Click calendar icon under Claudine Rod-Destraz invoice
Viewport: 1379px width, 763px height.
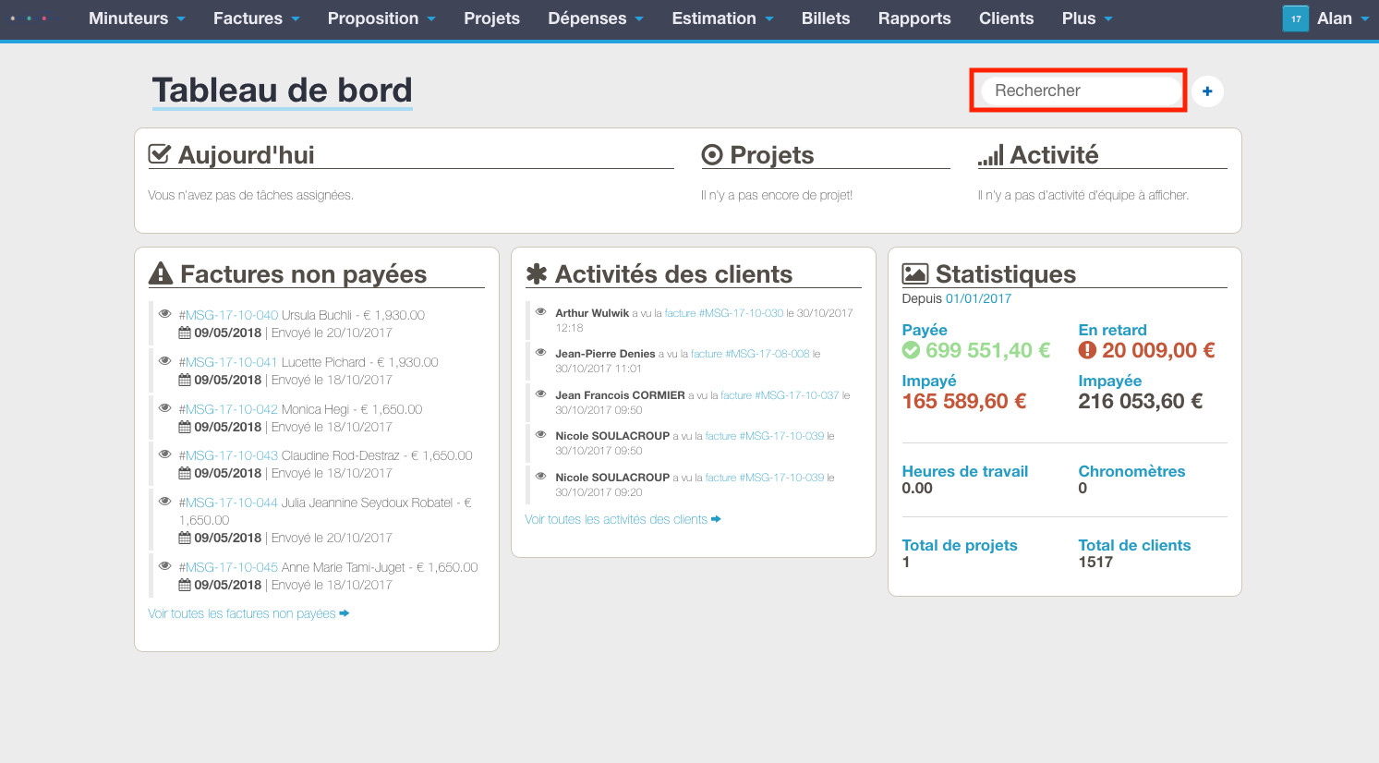coord(185,473)
